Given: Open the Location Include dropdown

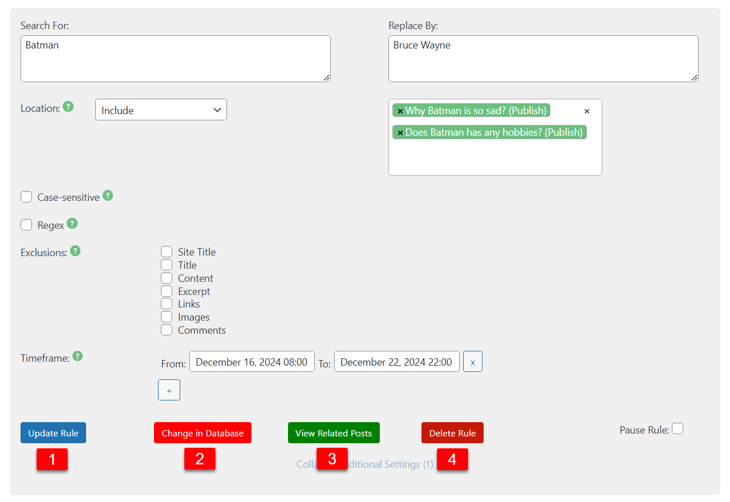Looking at the screenshot, I should point(161,110).
